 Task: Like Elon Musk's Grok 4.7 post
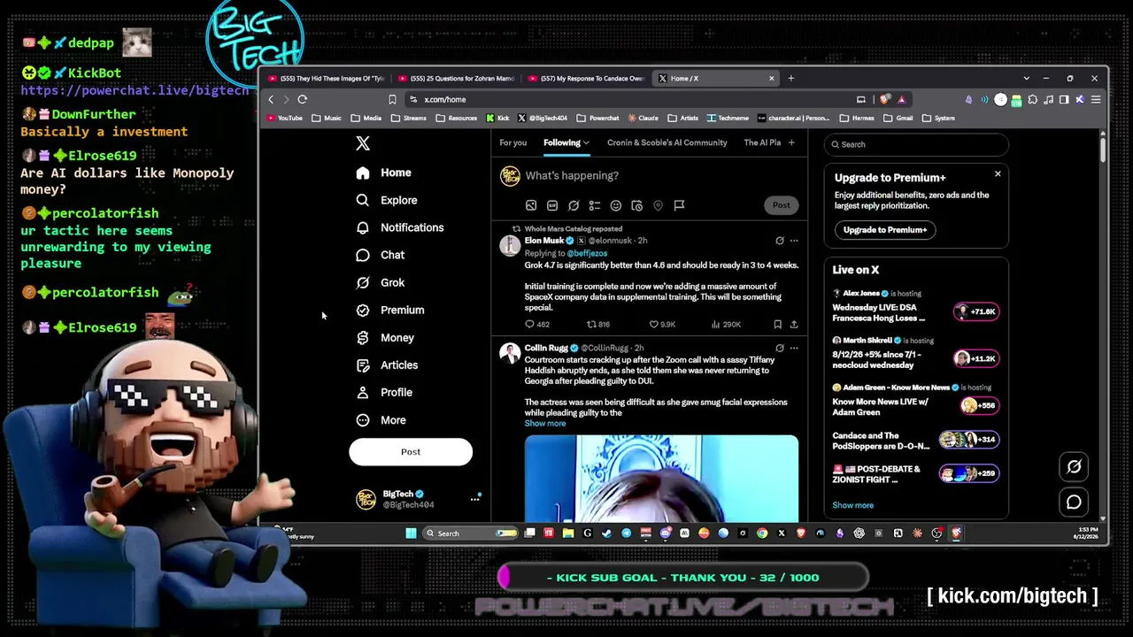[x=662, y=325]
